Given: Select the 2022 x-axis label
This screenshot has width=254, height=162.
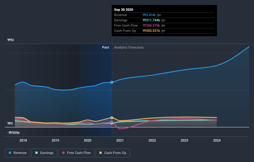Looking at the screenshot, I should (x=152, y=140).
